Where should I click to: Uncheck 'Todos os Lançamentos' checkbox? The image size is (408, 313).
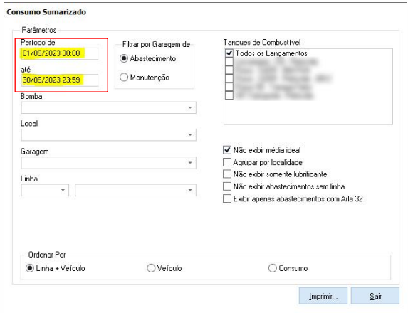pos(229,53)
